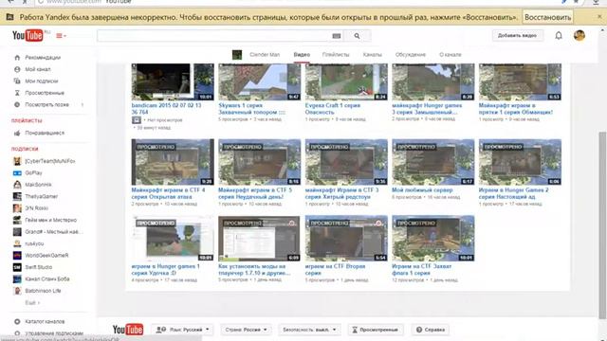
Task: Click the YouTube logo in the header
Action: pos(28,36)
